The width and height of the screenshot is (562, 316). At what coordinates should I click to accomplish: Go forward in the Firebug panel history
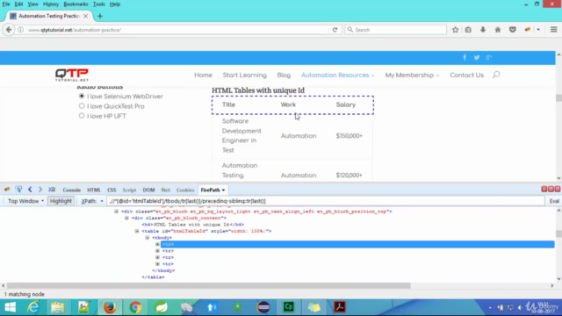coord(40,190)
